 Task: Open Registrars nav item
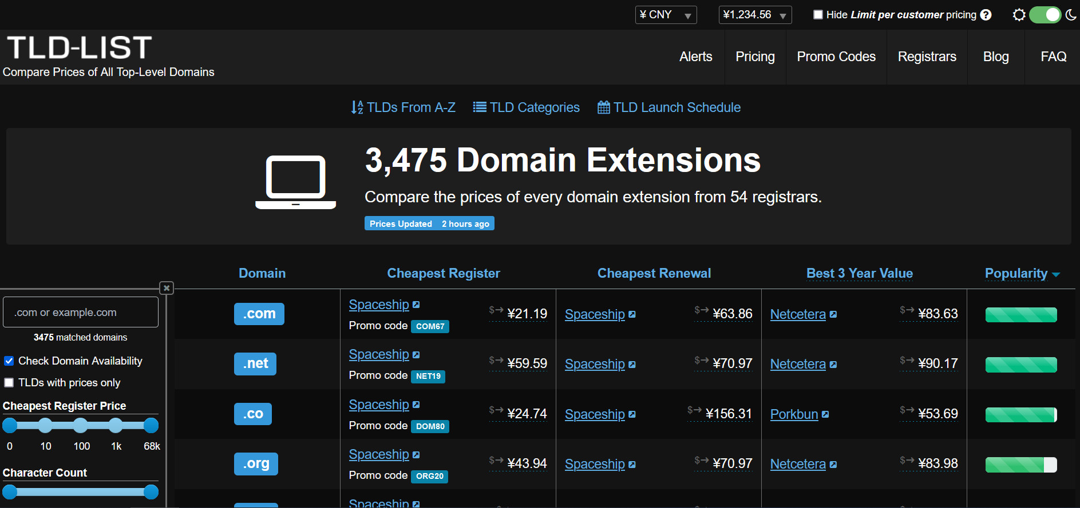(x=927, y=57)
